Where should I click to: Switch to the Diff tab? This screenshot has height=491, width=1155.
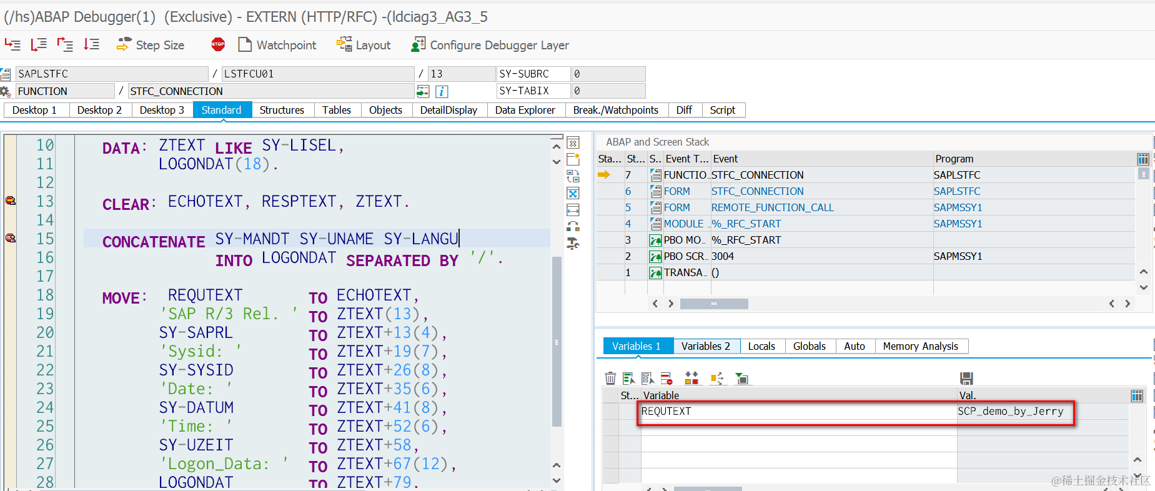tap(684, 110)
